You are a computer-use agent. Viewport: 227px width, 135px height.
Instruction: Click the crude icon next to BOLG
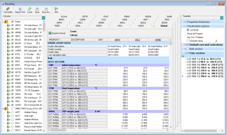(x=9, y=40)
